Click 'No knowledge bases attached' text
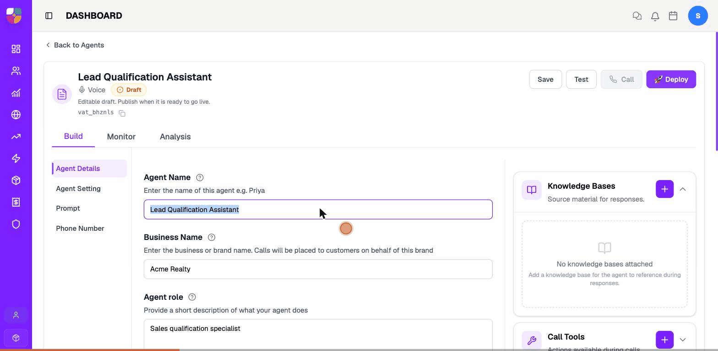Image resolution: width=718 pixels, height=351 pixels. pos(604,264)
